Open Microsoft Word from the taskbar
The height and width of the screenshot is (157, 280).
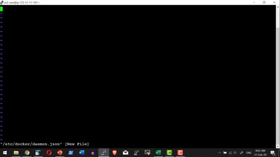[82, 153]
